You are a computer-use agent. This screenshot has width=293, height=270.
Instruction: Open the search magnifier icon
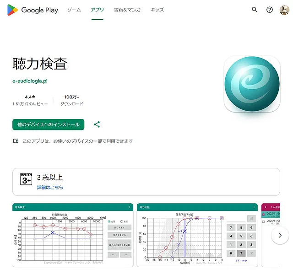pos(255,10)
